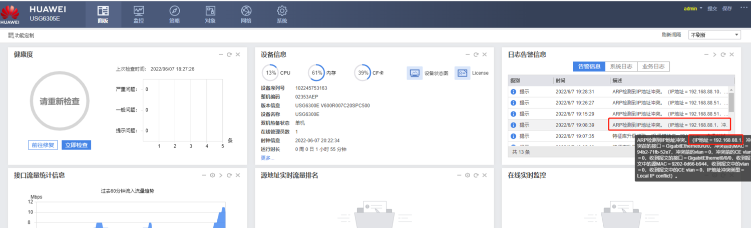This screenshot has height=228, width=751.
Task: Expand the 接口流量统计信息 panel arrow
Action: pos(221,175)
